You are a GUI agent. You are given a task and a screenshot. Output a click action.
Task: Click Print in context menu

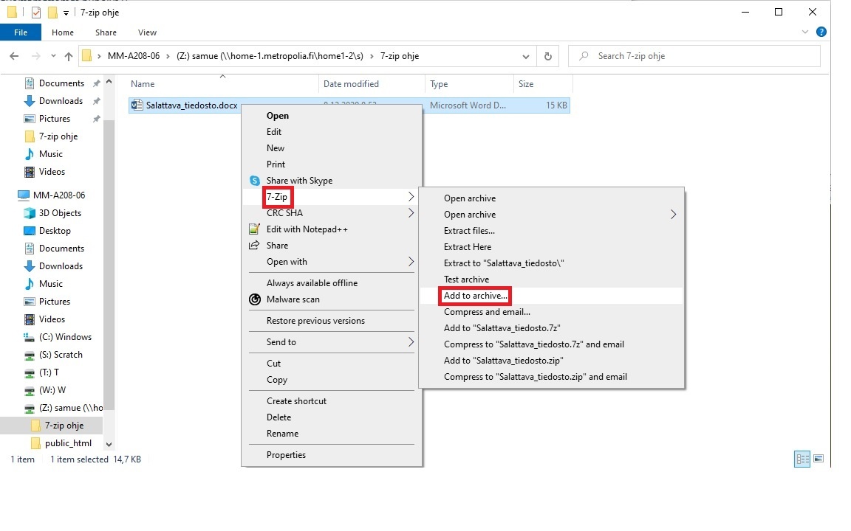[x=276, y=164]
